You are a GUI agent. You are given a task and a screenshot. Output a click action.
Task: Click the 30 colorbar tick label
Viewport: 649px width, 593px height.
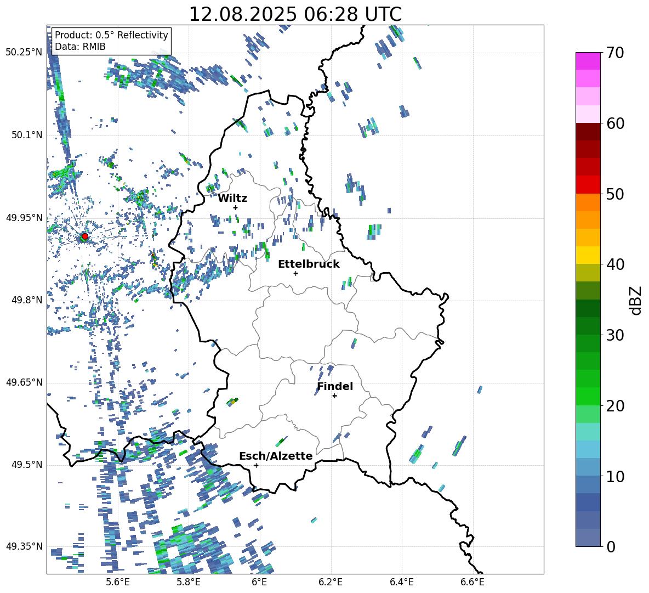click(614, 335)
